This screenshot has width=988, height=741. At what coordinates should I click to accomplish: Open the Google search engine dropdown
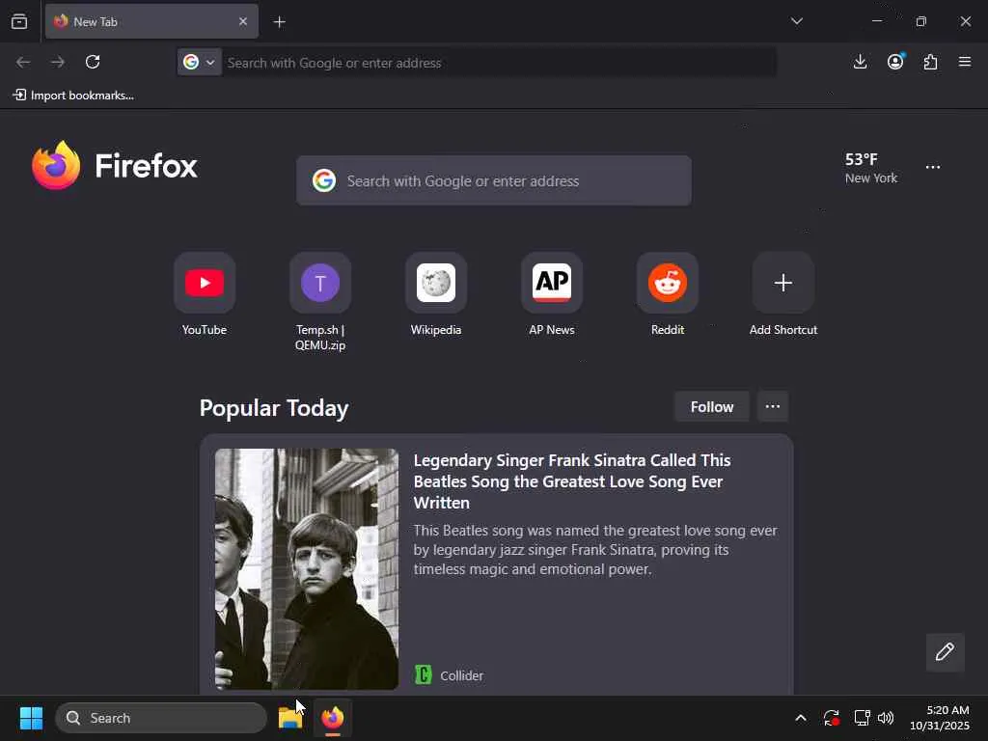tap(199, 62)
